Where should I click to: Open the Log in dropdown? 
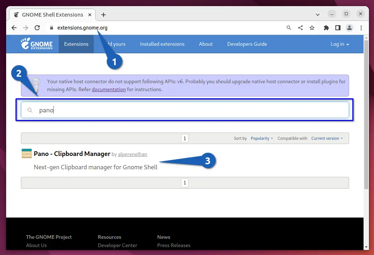point(339,44)
